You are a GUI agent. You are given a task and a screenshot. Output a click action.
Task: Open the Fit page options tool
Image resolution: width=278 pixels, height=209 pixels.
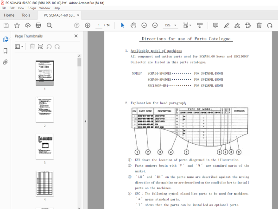[x=187, y=25]
